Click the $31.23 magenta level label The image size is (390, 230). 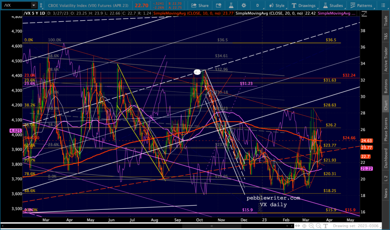(246, 83)
